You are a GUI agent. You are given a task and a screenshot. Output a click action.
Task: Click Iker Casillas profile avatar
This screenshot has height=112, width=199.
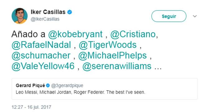(20, 16)
